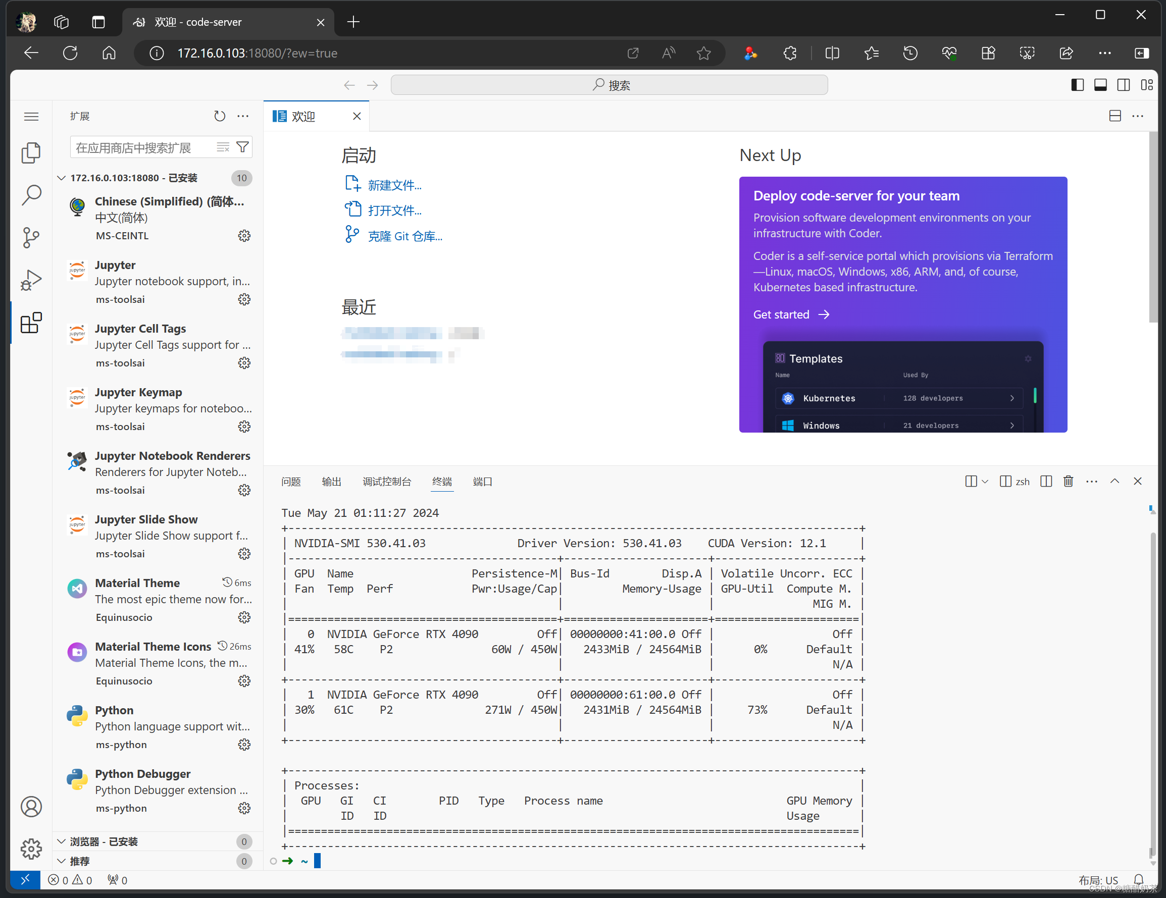This screenshot has height=898, width=1166.
Task: Navigate back in editor history
Action: pyautogui.click(x=349, y=85)
